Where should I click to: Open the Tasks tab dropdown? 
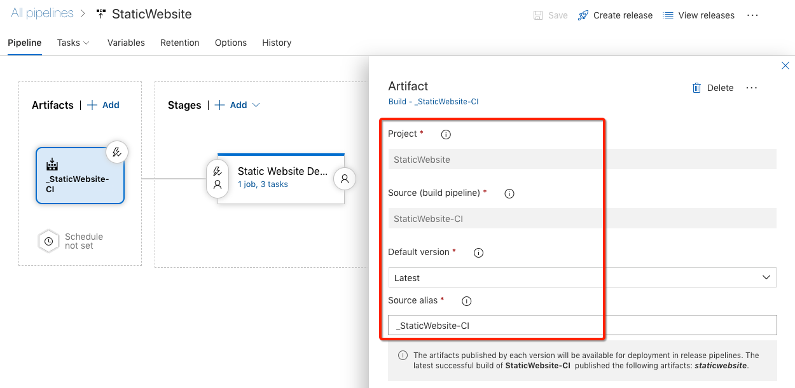(x=73, y=43)
